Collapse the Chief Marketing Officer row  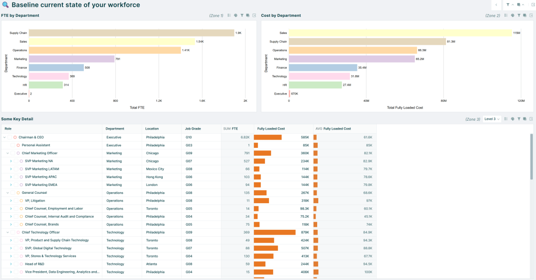7,153
